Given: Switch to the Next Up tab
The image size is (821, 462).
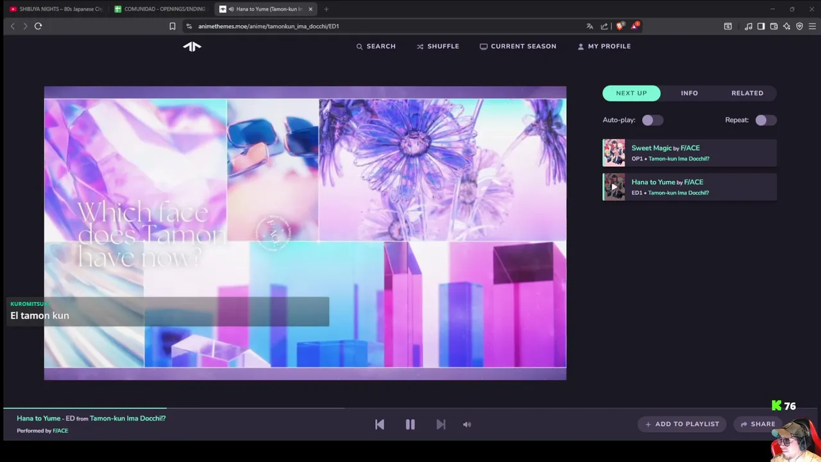Looking at the screenshot, I should [x=631, y=93].
